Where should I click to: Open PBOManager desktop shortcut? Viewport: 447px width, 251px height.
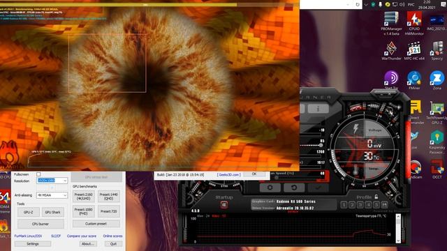(x=391, y=23)
